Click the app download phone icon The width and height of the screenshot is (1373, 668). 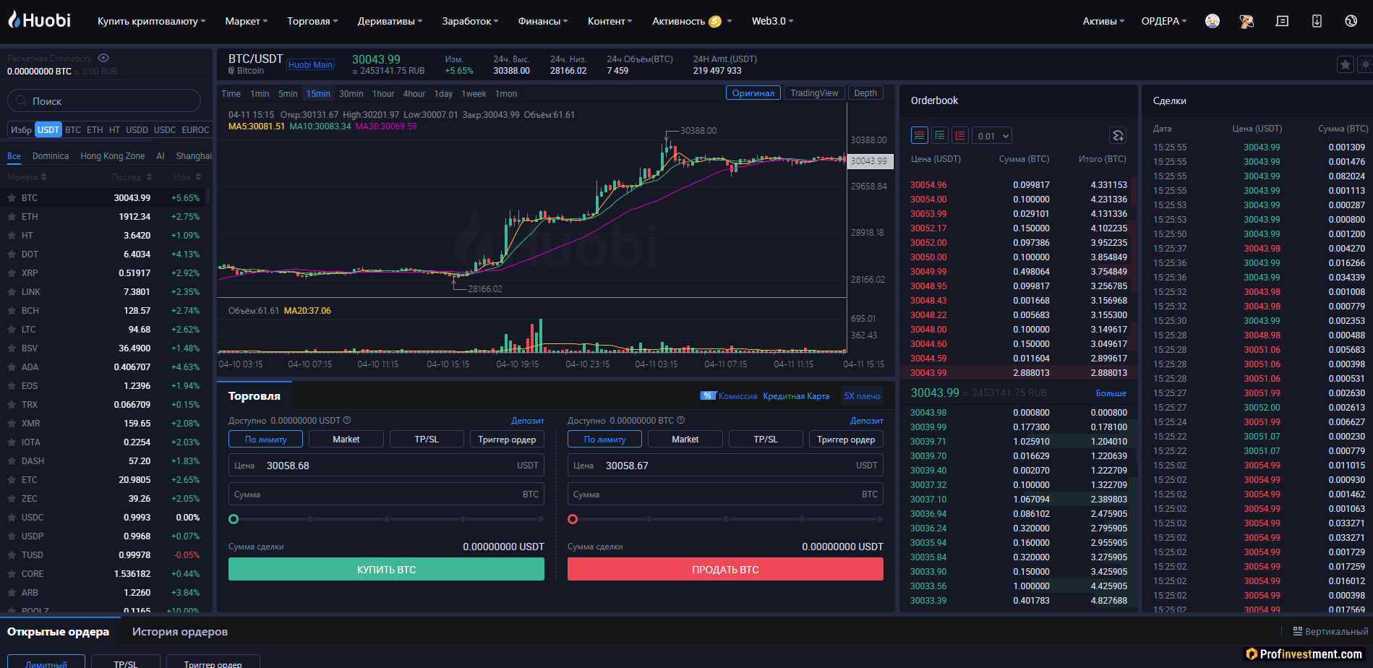click(x=1317, y=21)
